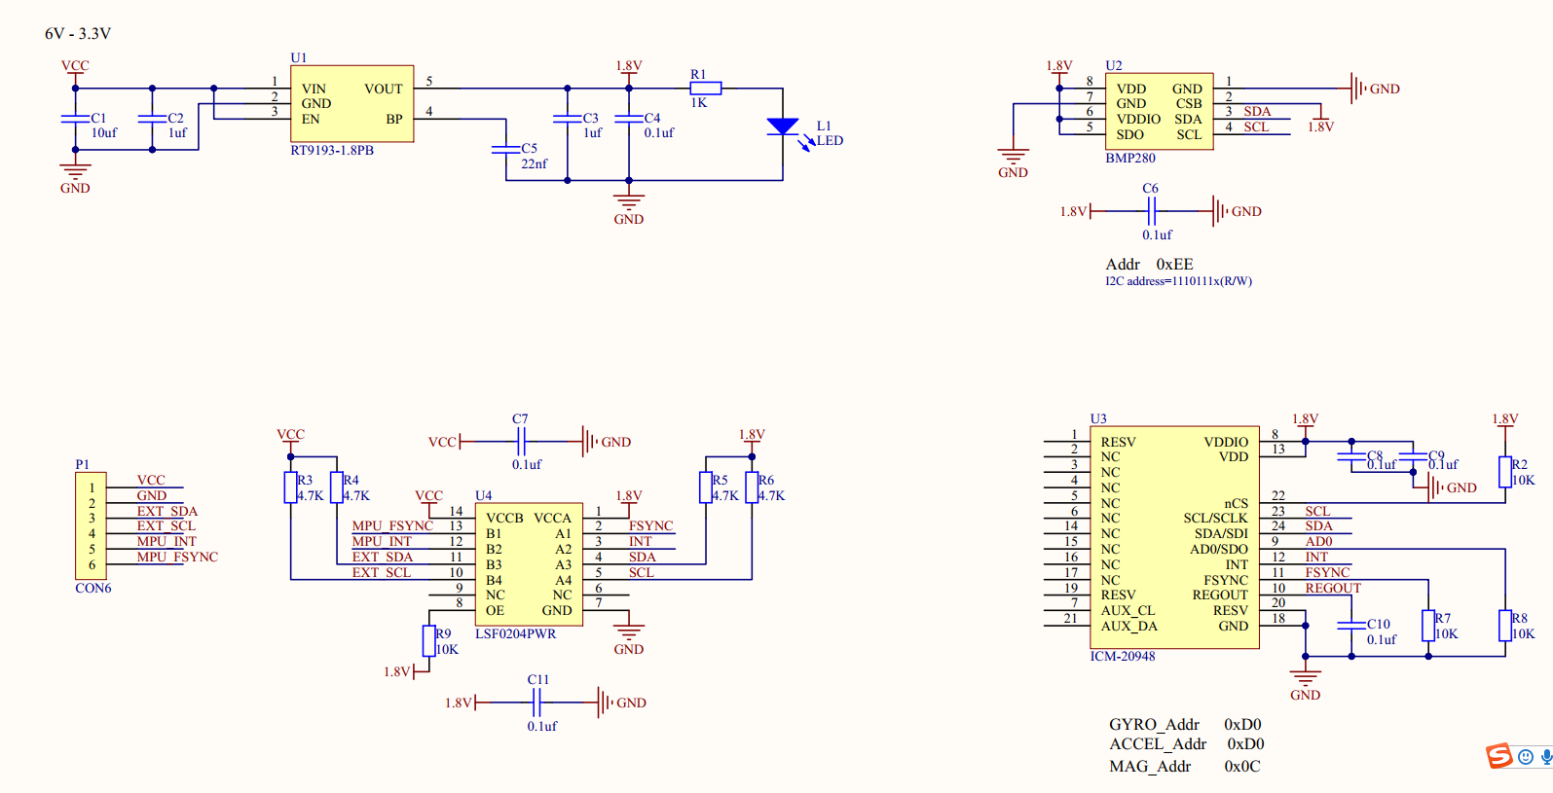1553x793 pixels.
Task: Select capacitor C10 near REGOUT
Action: click(x=1351, y=625)
